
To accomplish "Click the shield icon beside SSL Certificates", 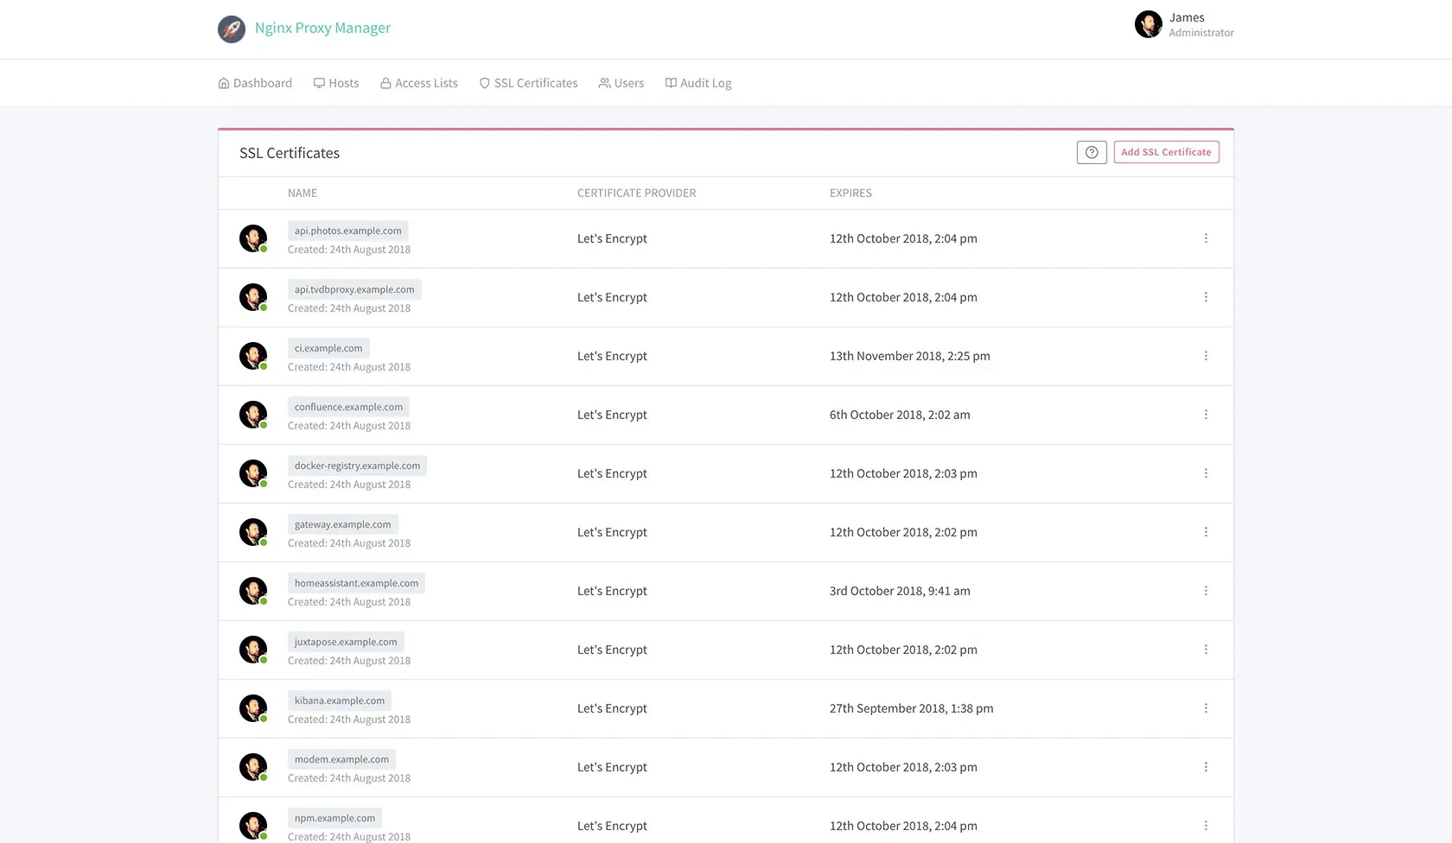I will tap(484, 82).
